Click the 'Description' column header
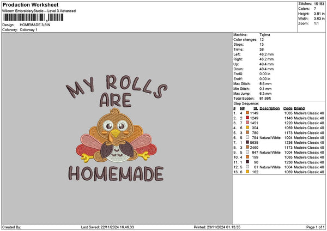Viewport: 327px width, 231px height. coord(270,108)
